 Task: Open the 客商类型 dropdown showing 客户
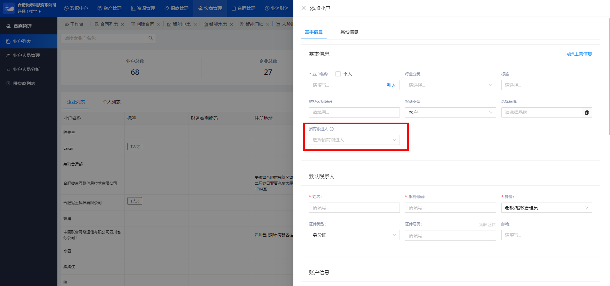pyautogui.click(x=450, y=112)
